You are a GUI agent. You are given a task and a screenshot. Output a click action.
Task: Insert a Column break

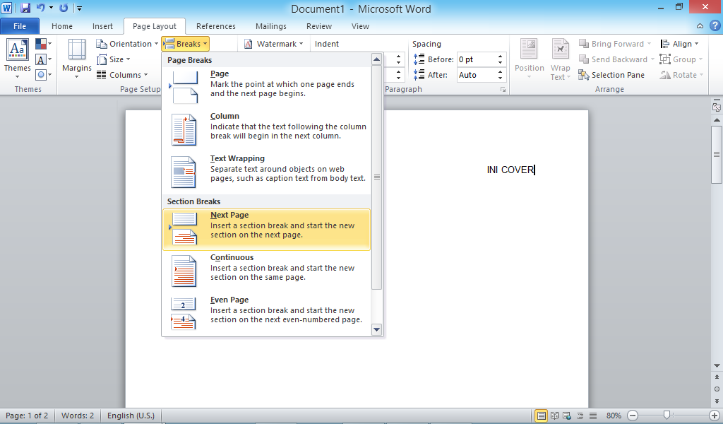(266, 129)
